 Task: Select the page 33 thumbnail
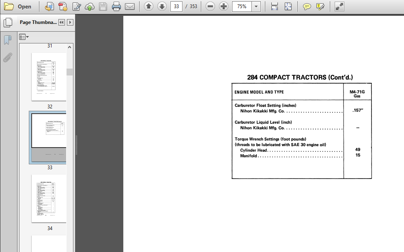[47, 138]
